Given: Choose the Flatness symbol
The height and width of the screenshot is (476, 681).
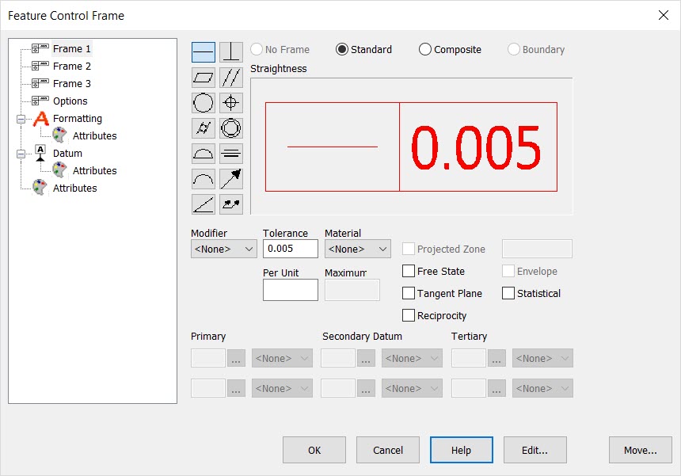Looking at the screenshot, I should click(x=203, y=77).
